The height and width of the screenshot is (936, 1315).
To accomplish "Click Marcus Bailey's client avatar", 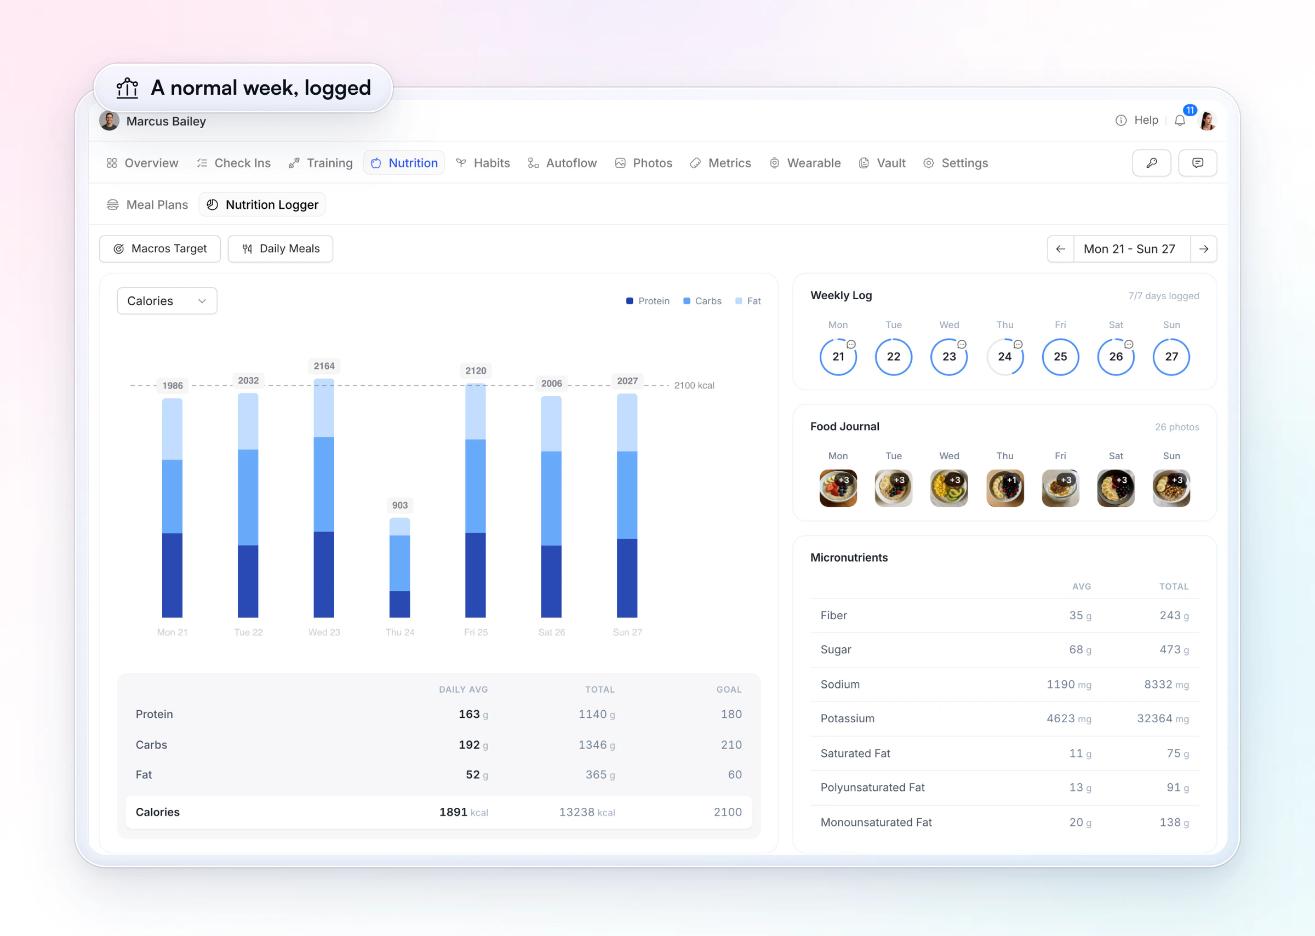I will [x=110, y=121].
